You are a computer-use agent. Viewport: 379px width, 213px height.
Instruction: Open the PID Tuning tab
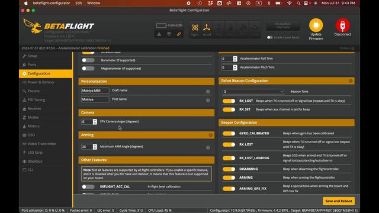[x=46, y=100]
